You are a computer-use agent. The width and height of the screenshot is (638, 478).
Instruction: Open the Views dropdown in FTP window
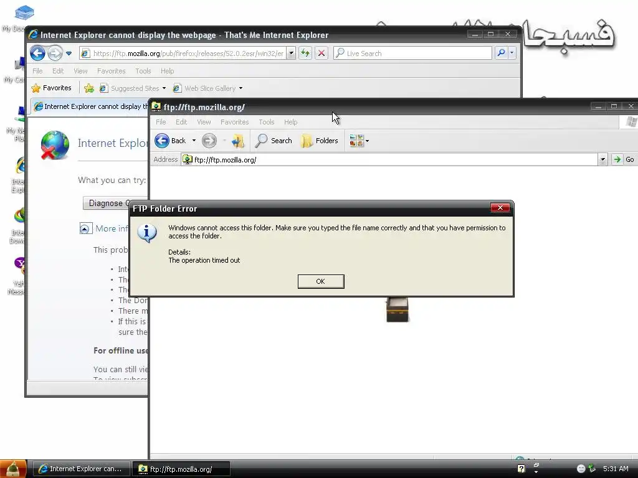pyautogui.click(x=359, y=141)
